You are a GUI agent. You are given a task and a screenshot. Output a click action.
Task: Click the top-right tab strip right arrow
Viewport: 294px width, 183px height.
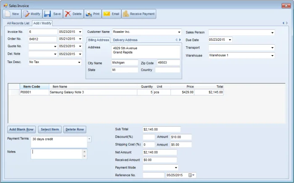tap(287, 23)
